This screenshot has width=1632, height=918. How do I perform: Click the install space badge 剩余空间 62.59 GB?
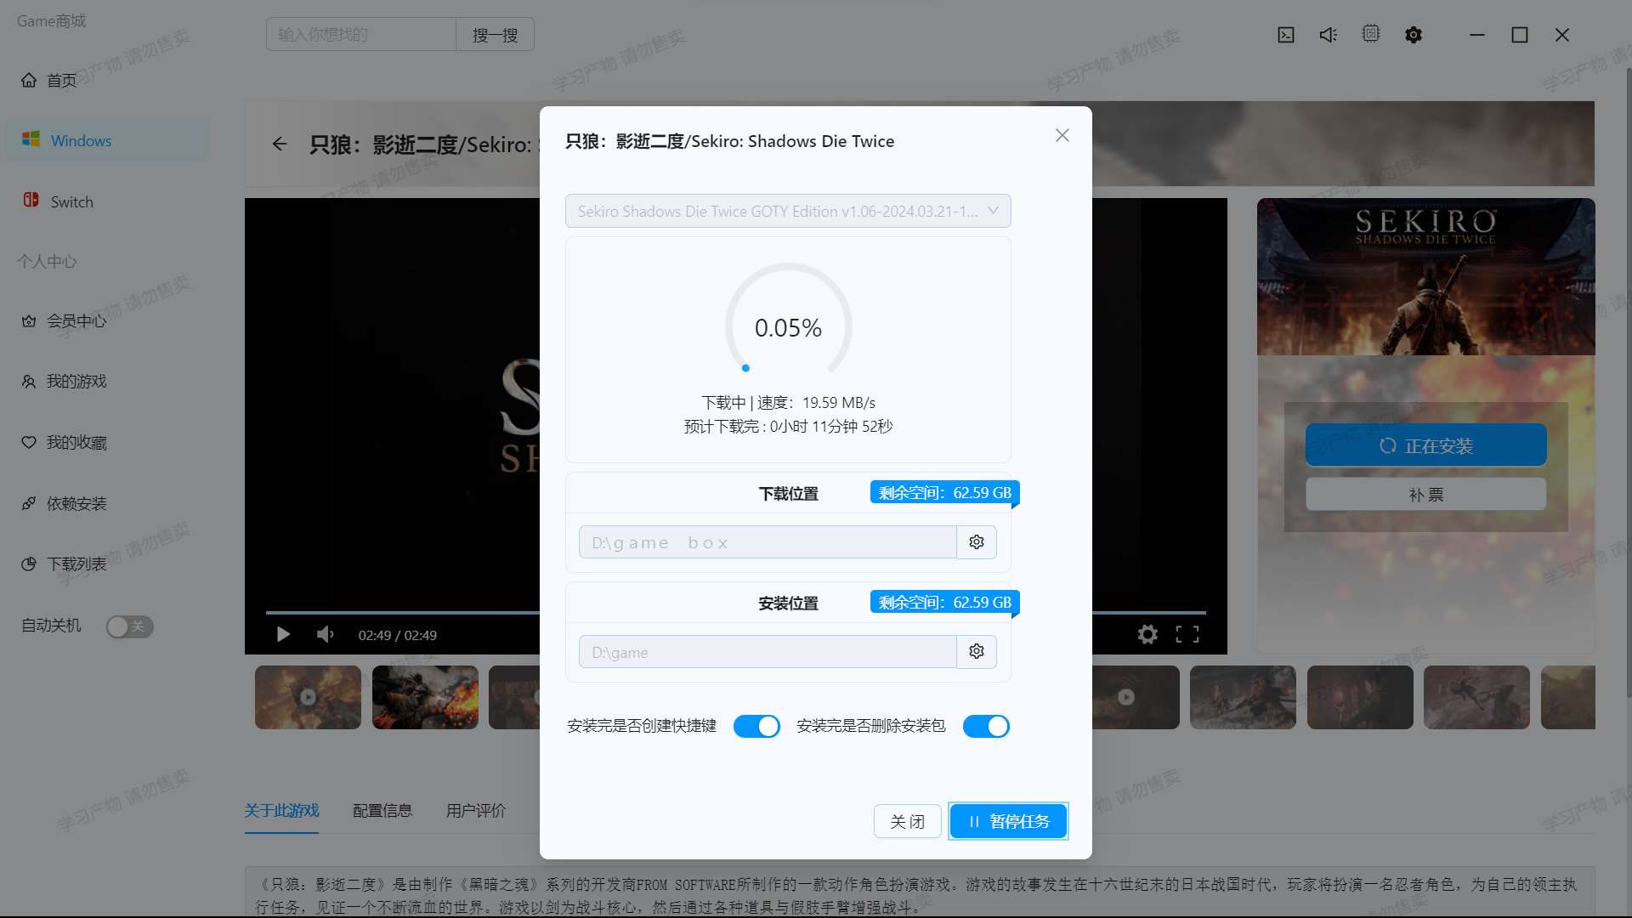(x=944, y=603)
